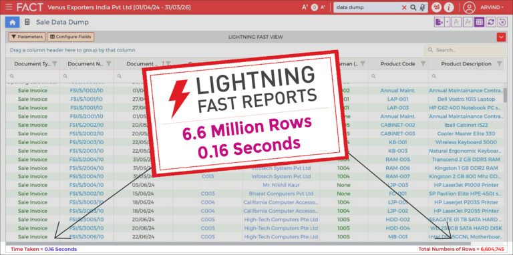Click product code CABINET-002
The width and height of the screenshot is (513, 255).
coord(398,125)
